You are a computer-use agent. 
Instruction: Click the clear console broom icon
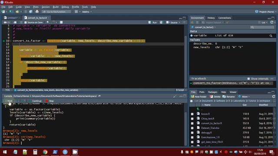(175, 96)
